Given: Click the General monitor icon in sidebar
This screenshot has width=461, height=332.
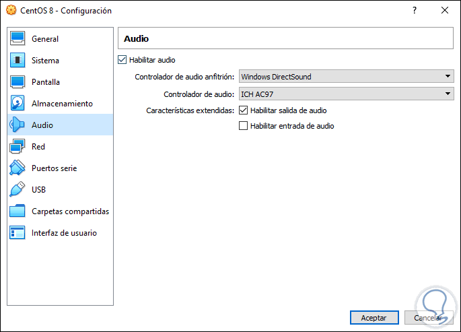Looking at the screenshot, I should [17, 39].
